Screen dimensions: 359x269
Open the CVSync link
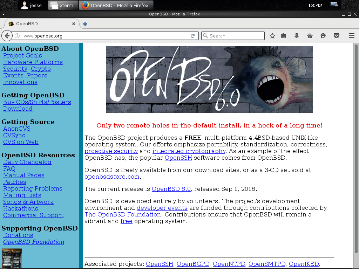click(x=14, y=136)
